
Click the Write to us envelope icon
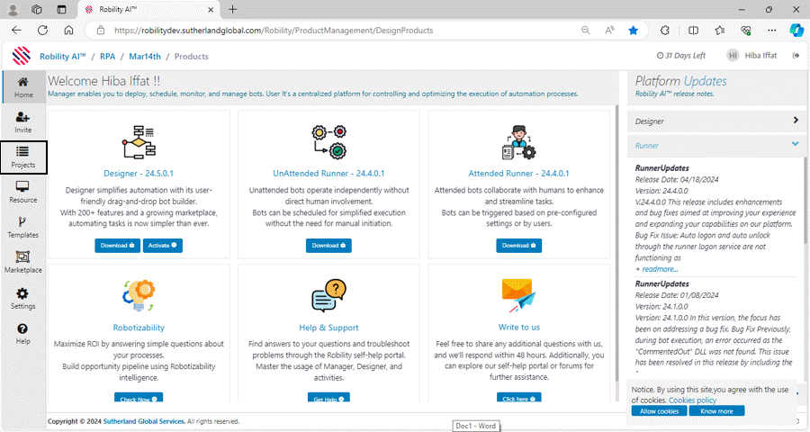(x=518, y=295)
